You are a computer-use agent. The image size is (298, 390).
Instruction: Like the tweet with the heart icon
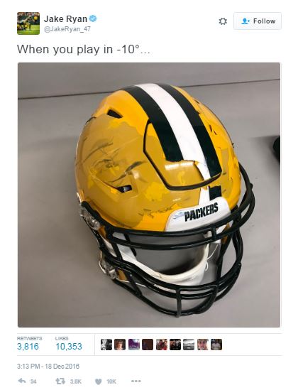pos(99,381)
